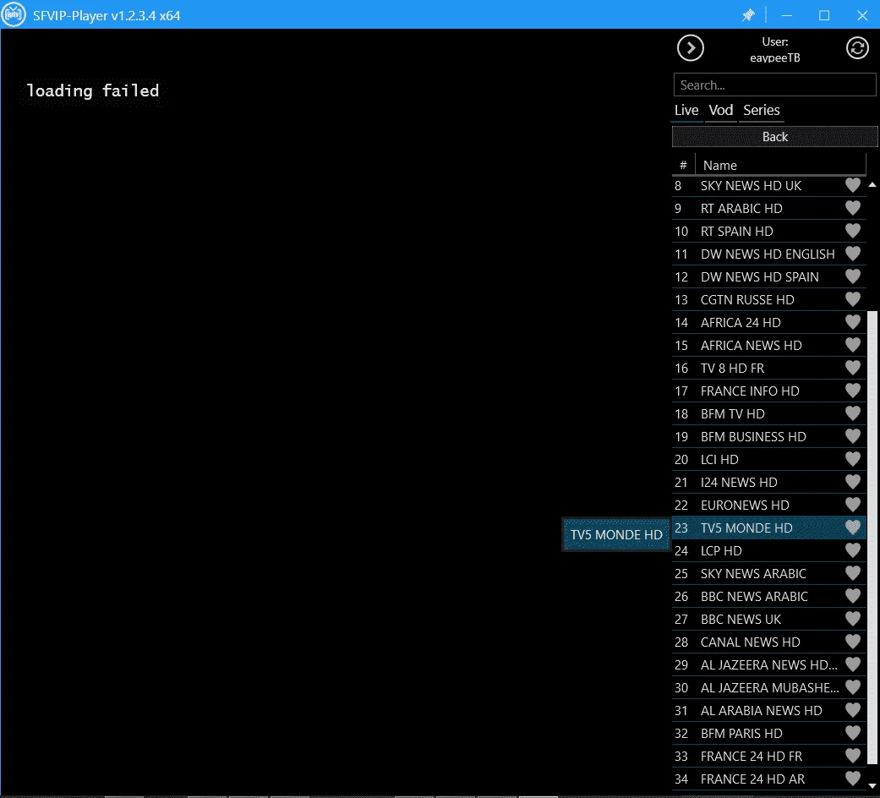880x798 pixels.
Task: Sort by the # column header
Action: [683, 165]
